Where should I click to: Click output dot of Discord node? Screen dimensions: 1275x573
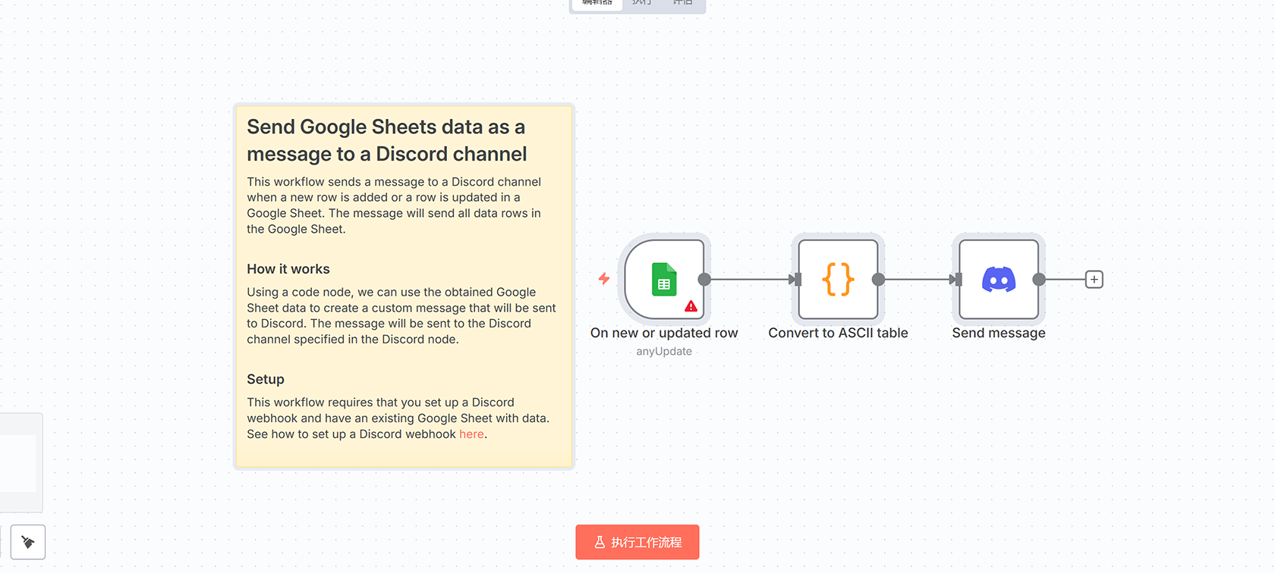[1039, 280]
